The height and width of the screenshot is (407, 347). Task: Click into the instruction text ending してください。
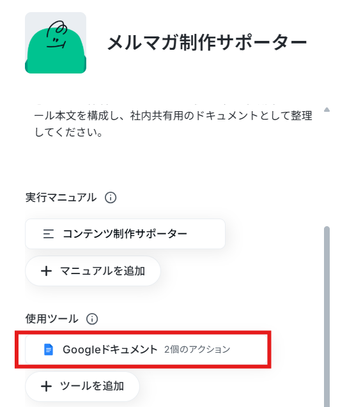pyautogui.click(x=173, y=124)
